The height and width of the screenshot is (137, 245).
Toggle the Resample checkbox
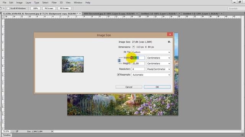118,75
